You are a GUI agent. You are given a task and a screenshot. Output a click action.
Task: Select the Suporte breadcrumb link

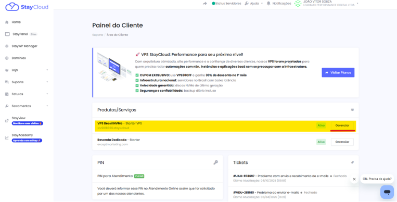(x=97, y=35)
